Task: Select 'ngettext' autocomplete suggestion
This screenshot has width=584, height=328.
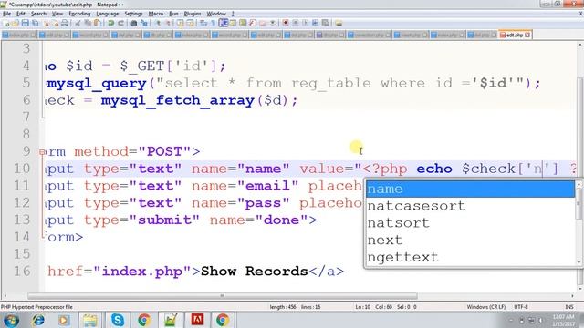Action: [471, 257]
